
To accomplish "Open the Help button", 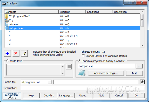I will point(31,96).
